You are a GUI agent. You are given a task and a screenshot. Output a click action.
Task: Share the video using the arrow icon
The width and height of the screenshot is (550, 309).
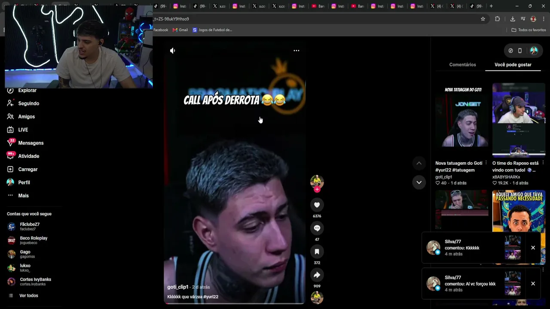tap(317, 275)
